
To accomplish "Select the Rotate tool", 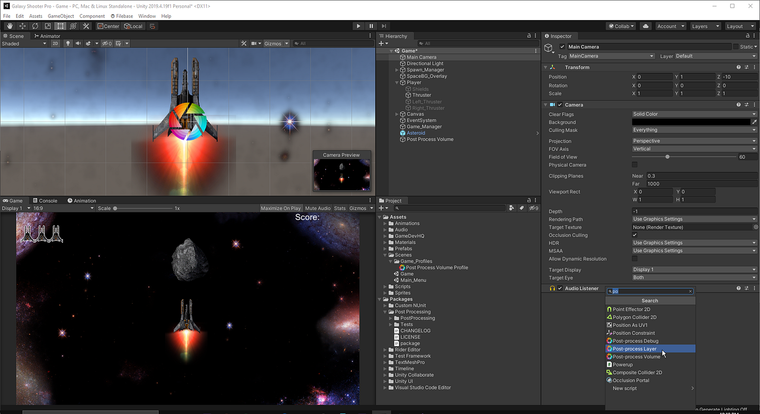I will pyautogui.click(x=35, y=26).
